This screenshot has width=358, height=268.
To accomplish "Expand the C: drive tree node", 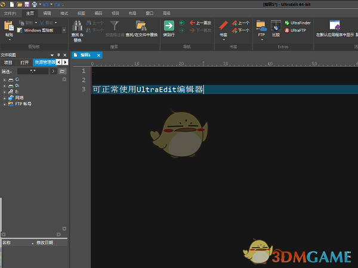I will point(5,79).
